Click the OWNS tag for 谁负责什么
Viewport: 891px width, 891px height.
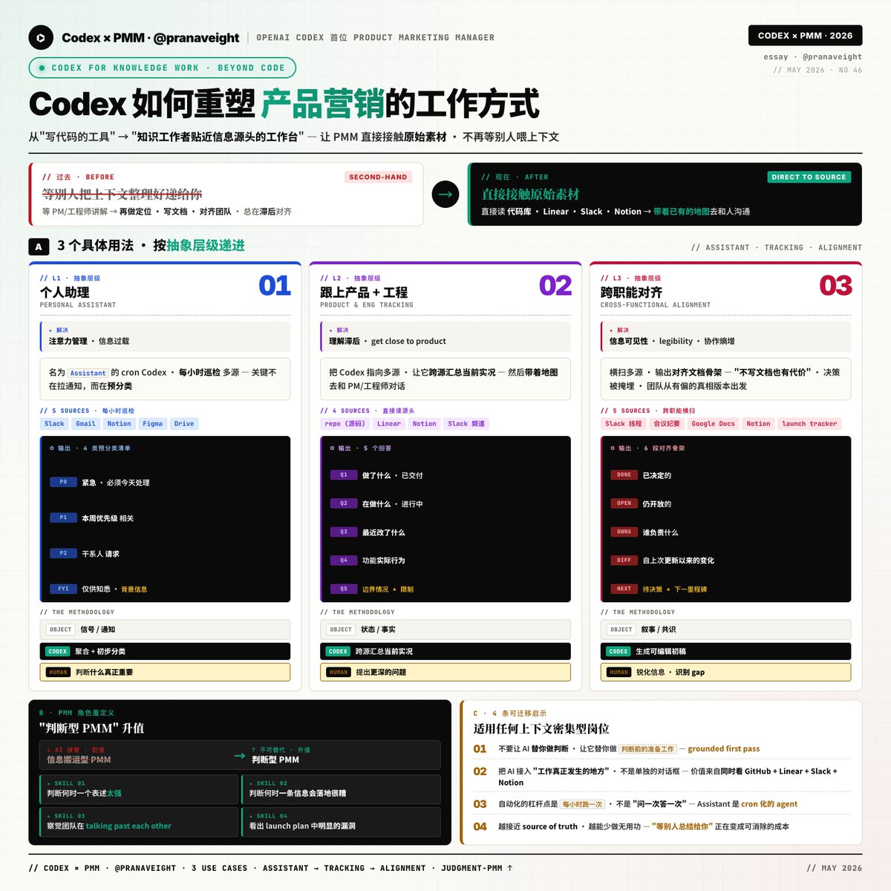tap(624, 532)
